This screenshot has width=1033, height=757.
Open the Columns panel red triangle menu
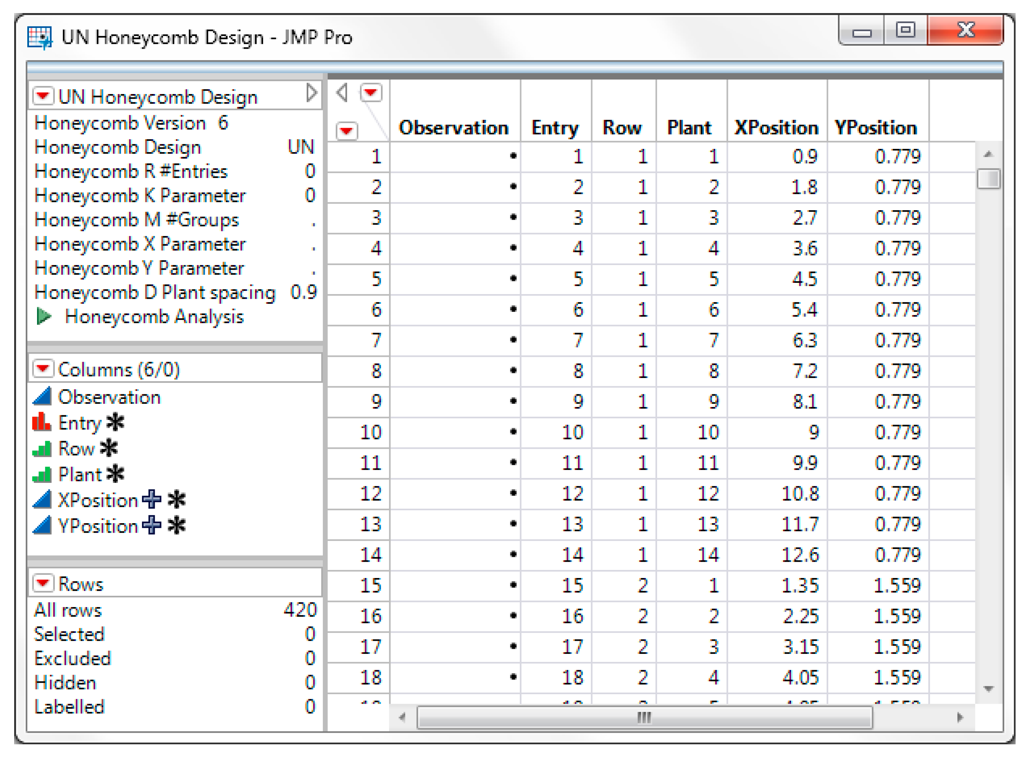coord(43,369)
